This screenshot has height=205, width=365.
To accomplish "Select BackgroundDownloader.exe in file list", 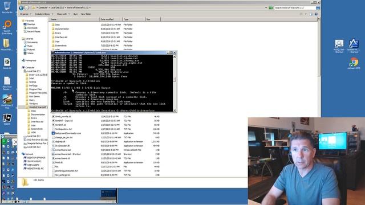I will pos(68,133).
